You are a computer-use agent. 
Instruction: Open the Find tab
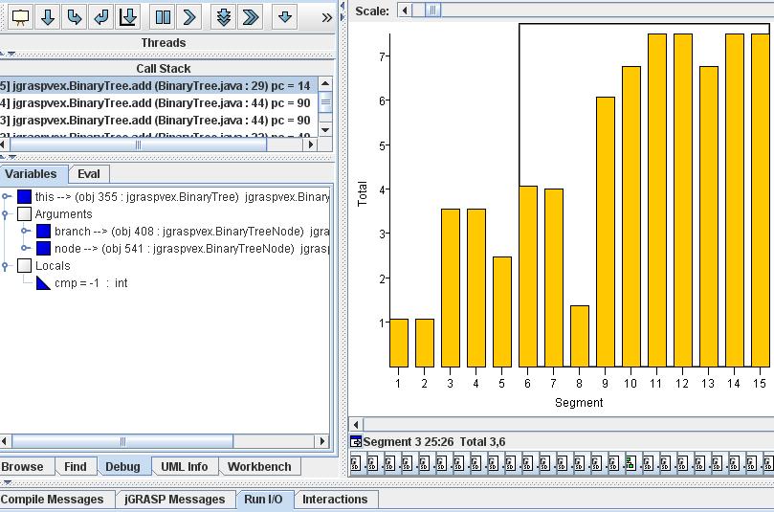tap(75, 467)
